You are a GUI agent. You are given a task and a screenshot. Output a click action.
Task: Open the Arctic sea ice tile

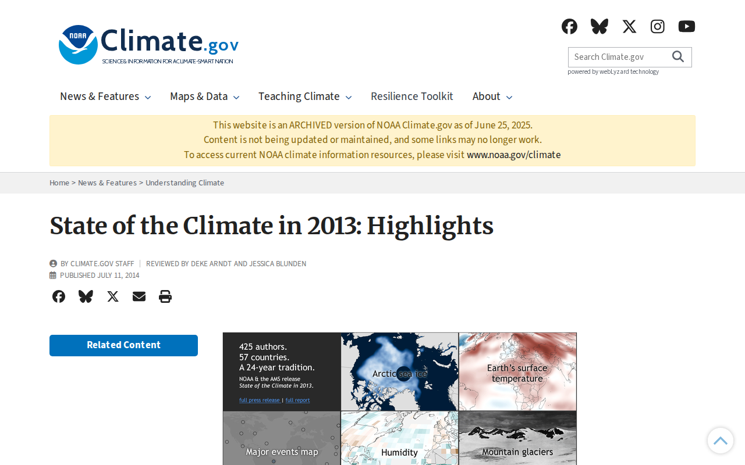pos(400,371)
